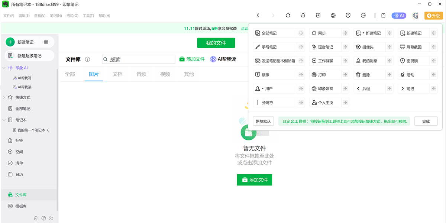Open trash icon at sidebar bottom
The width and height of the screenshot is (446, 223).
pos(36,218)
